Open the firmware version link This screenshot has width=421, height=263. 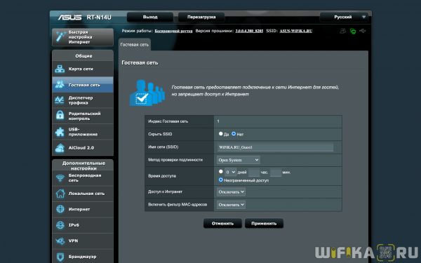[249, 31]
